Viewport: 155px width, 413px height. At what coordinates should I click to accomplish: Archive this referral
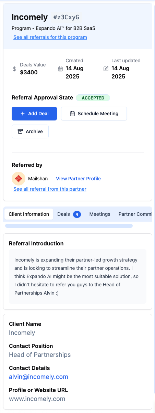pyautogui.click(x=30, y=131)
